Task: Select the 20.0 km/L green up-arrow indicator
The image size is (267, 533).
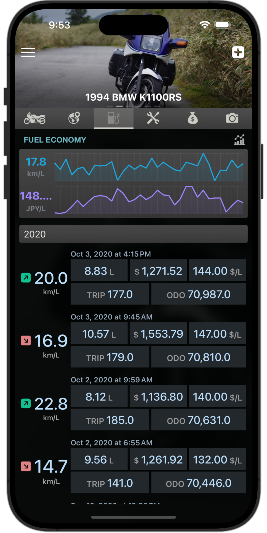Action: (26, 278)
